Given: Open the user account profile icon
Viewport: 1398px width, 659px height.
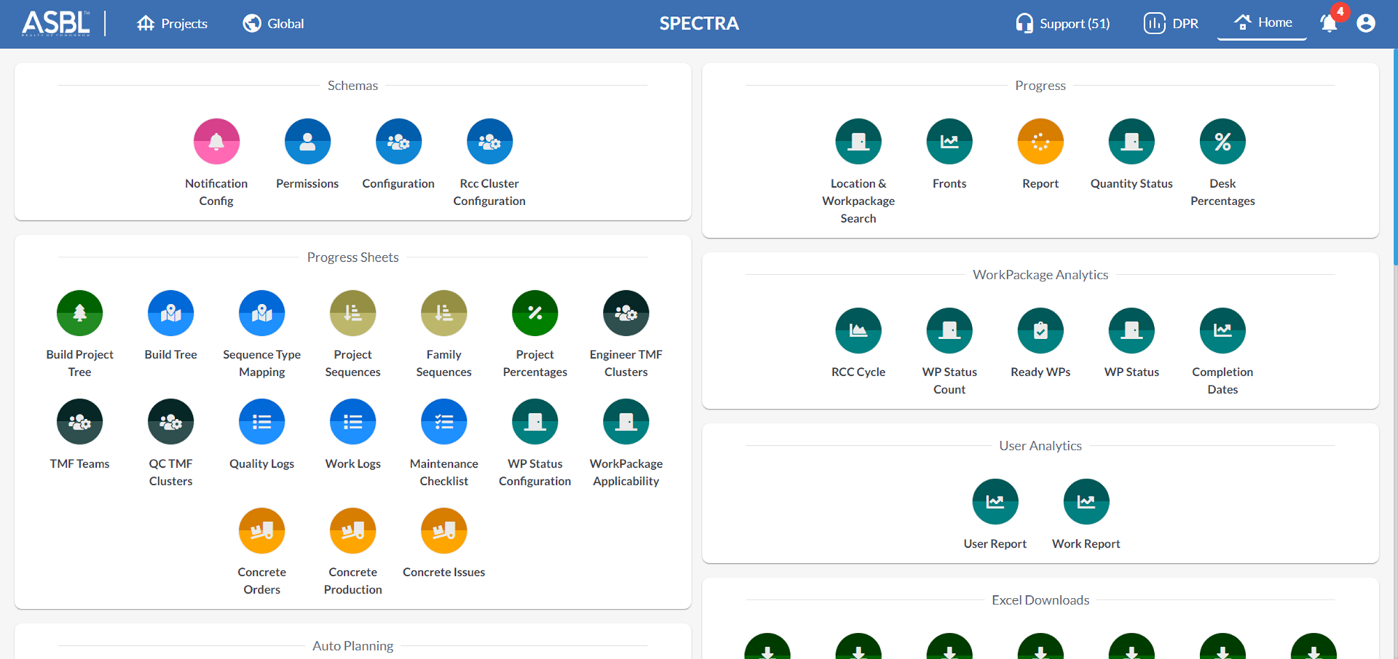Looking at the screenshot, I should click(x=1366, y=23).
